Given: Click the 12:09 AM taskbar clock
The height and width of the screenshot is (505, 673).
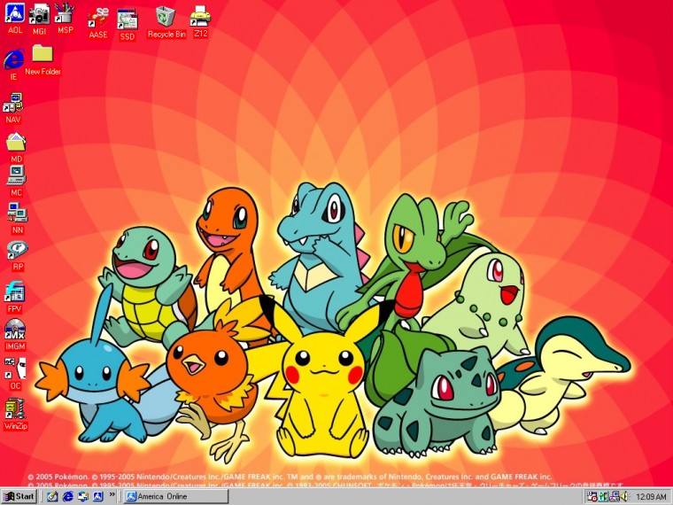Looking at the screenshot, I should [x=651, y=497].
